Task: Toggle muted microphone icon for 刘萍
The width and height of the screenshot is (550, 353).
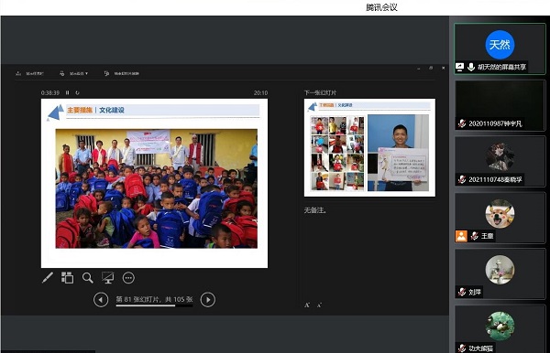Action: tap(462, 292)
